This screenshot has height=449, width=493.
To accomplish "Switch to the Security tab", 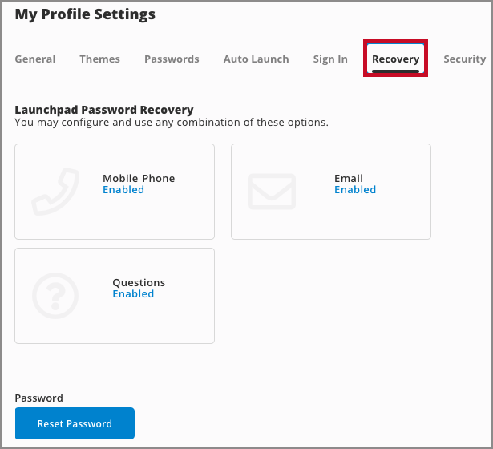I will tap(464, 59).
